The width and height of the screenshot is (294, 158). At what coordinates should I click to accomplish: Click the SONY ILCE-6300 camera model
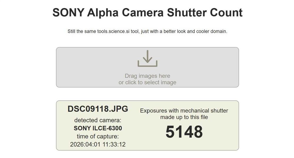point(98,128)
